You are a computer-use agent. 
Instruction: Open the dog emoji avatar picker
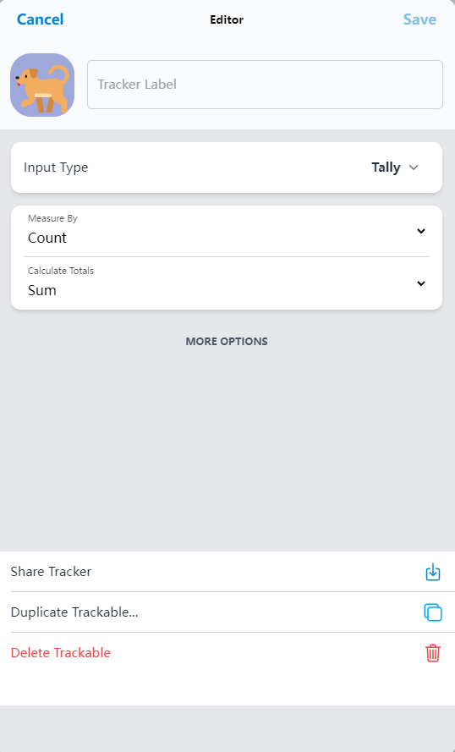point(42,85)
